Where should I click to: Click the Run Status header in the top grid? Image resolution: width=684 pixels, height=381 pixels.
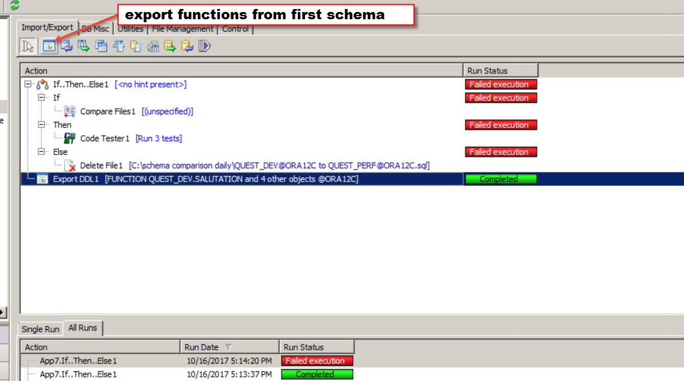pyautogui.click(x=501, y=71)
